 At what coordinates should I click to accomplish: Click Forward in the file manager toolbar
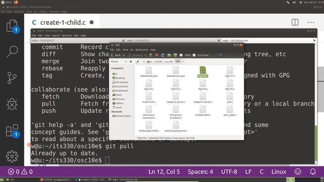(x=135, y=55)
